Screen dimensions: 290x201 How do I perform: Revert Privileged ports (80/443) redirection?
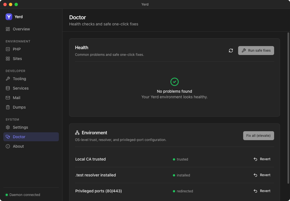[262, 191]
